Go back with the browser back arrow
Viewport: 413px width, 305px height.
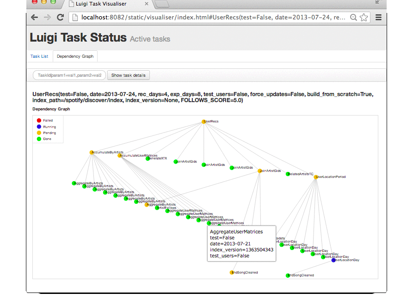[x=35, y=18]
